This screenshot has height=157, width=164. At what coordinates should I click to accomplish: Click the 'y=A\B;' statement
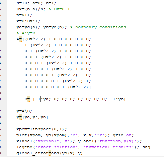pos(24,111)
